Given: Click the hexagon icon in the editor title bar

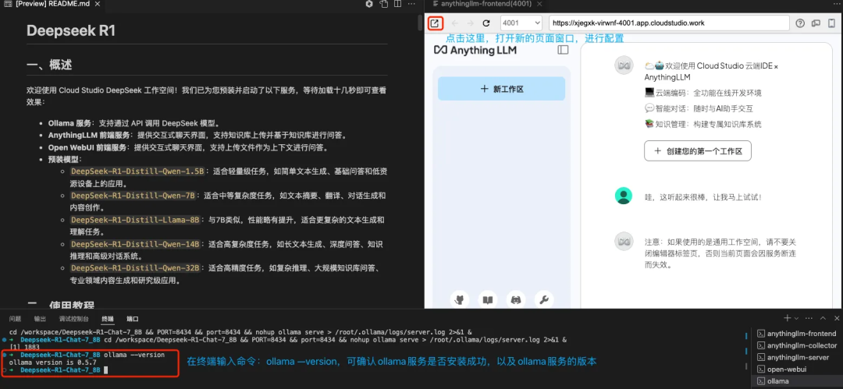Looking at the screenshot, I should coord(369,5).
